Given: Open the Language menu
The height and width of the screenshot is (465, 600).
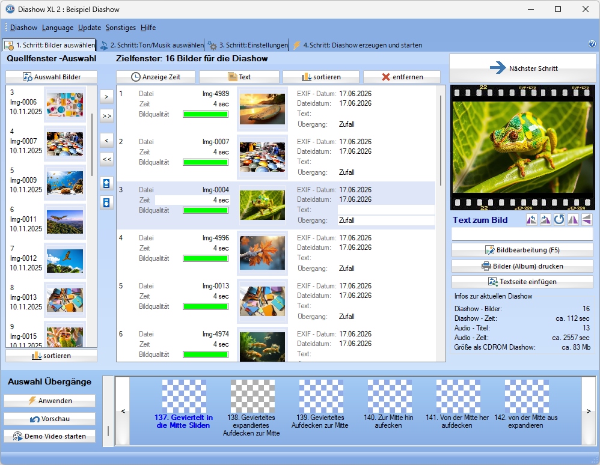Looking at the screenshot, I should 58,28.
